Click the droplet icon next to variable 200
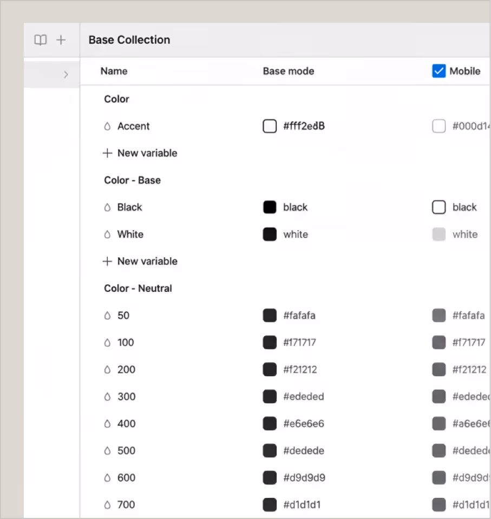The height and width of the screenshot is (519, 491). click(x=107, y=369)
